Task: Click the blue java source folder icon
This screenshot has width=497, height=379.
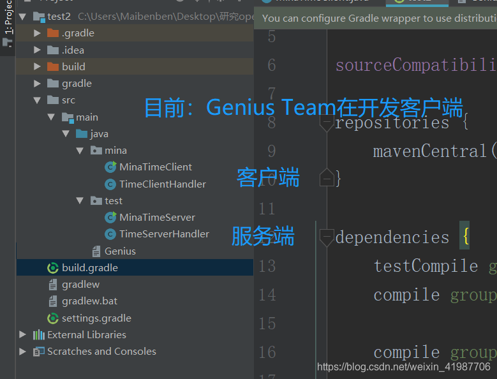Action: [82, 134]
